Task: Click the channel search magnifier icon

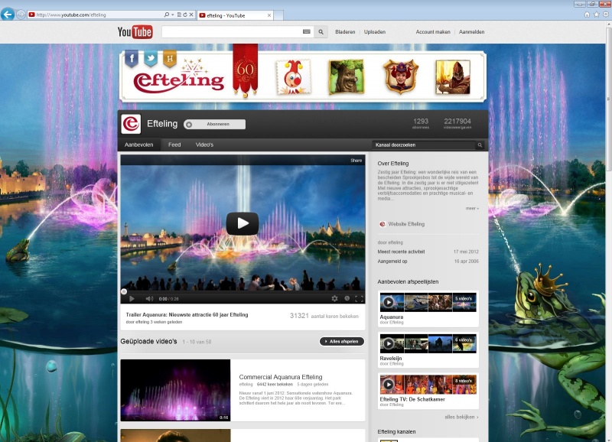Action: tap(480, 145)
